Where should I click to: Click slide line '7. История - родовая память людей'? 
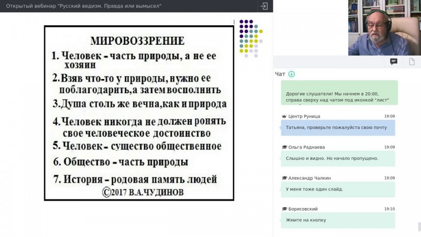click(x=135, y=179)
